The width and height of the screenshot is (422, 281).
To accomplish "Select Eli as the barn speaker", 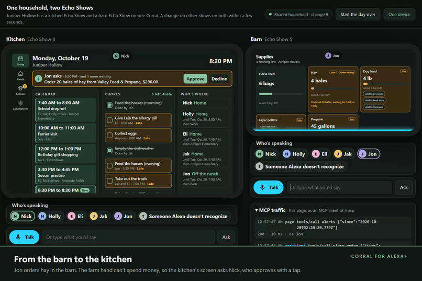I will (x=320, y=154).
